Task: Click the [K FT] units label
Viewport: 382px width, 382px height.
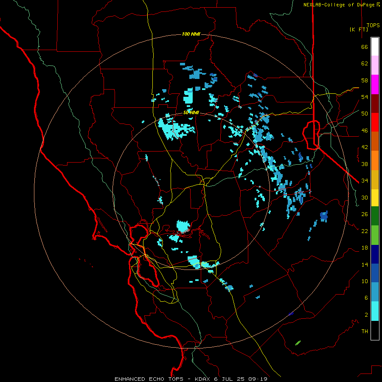Action: [x=359, y=29]
